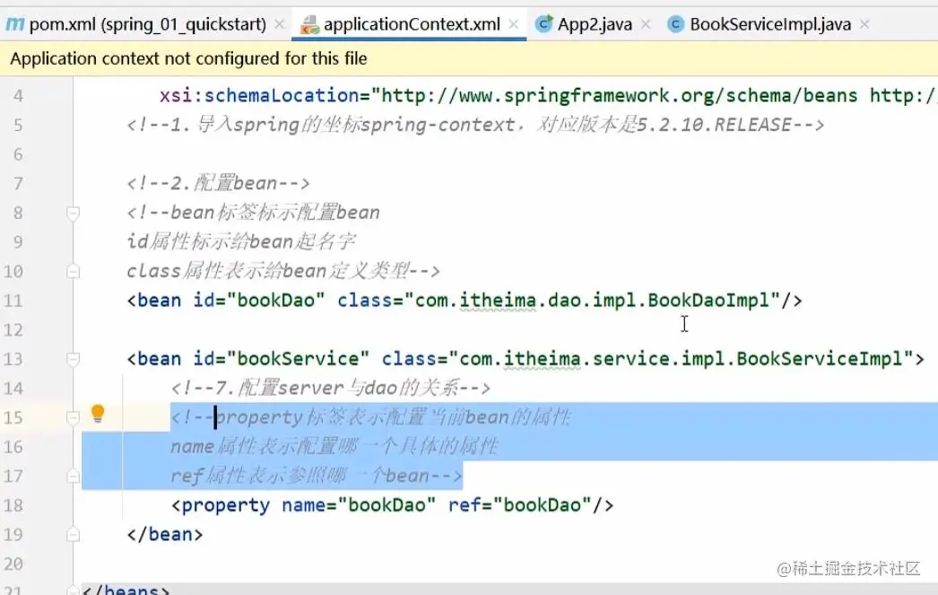Click the 'Application context not configured for this file' banner
Image resolution: width=938 pixels, height=595 pixels.
[x=469, y=58]
